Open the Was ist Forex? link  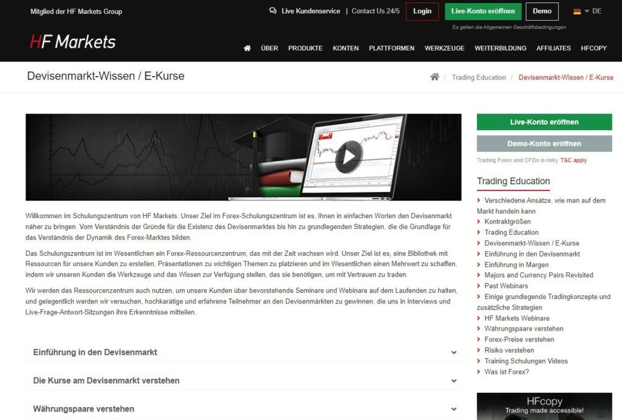click(x=507, y=372)
